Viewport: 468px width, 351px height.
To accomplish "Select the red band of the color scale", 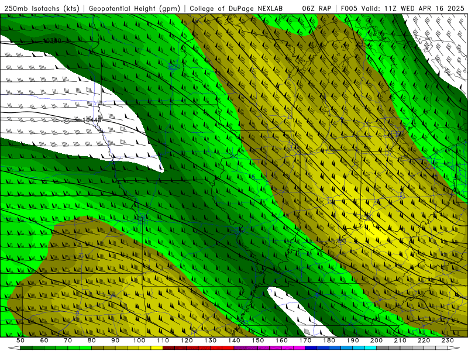I will point(198,348).
